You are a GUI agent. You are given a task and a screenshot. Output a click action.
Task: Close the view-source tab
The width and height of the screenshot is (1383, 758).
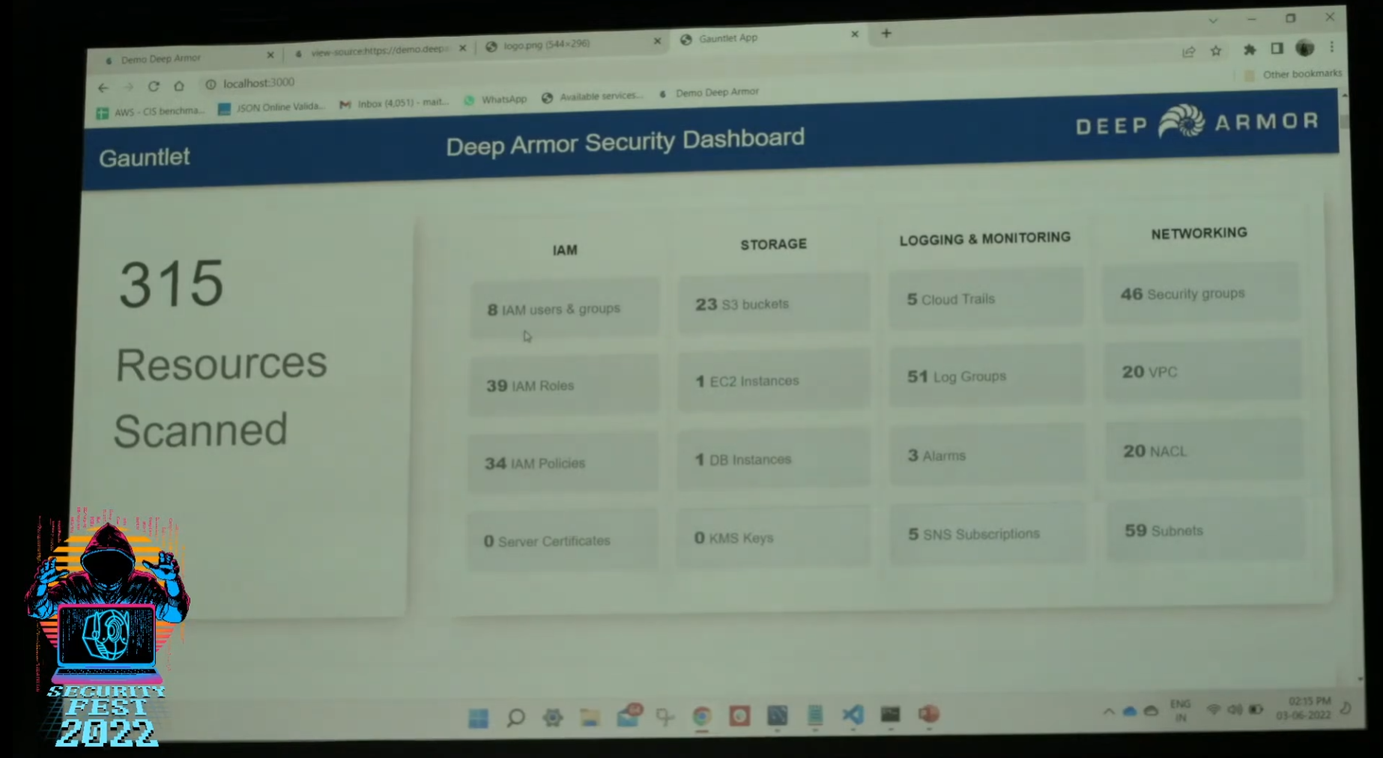click(x=462, y=48)
